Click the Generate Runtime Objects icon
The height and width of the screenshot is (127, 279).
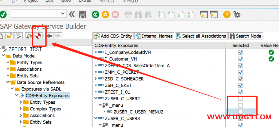click(x=38, y=36)
